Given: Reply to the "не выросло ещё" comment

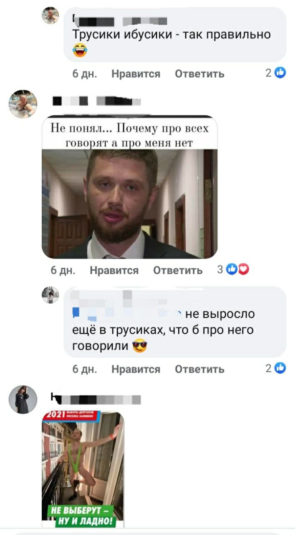Looking at the screenshot, I should click(x=199, y=369).
